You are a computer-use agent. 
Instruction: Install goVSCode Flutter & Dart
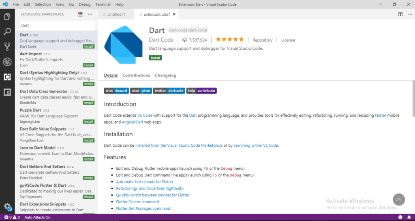(89, 197)
